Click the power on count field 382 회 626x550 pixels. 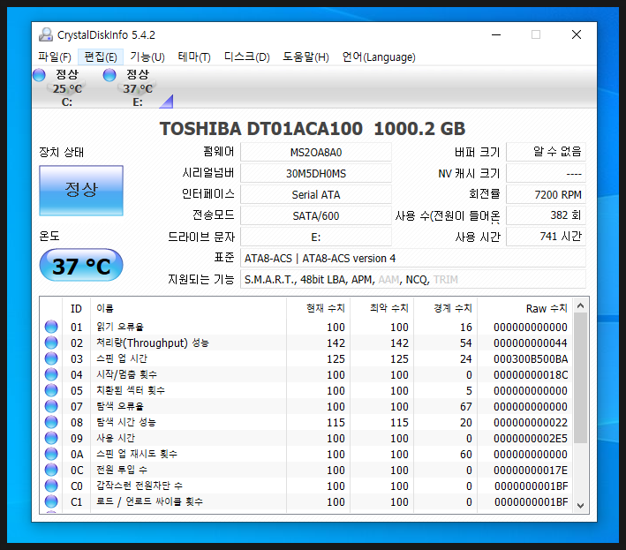point(547,215)
